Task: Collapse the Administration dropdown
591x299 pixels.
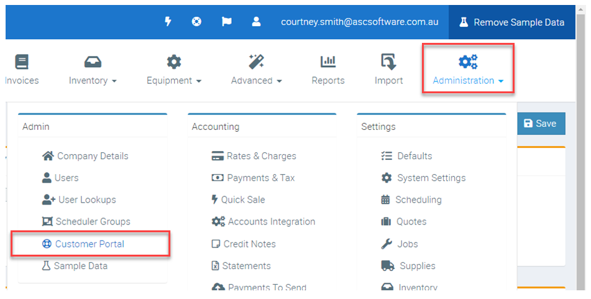Action: click(468, 80)
